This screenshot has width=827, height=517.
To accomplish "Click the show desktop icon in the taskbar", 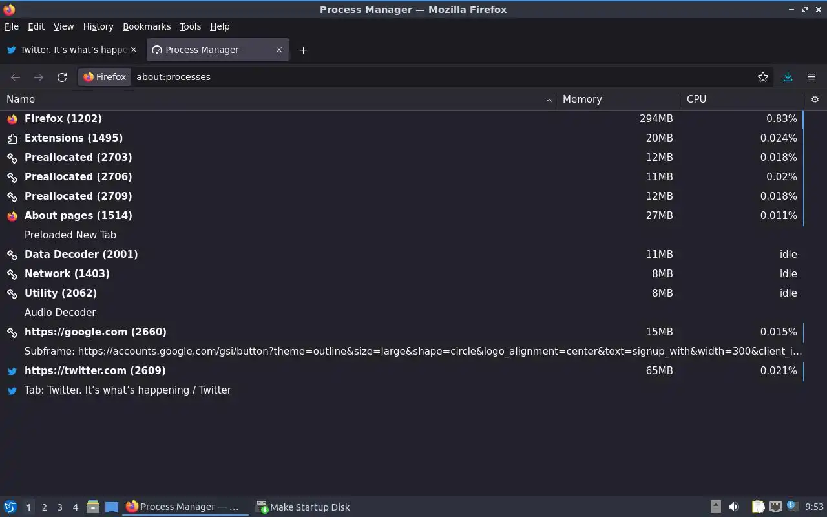I will (x=112, y=507).
